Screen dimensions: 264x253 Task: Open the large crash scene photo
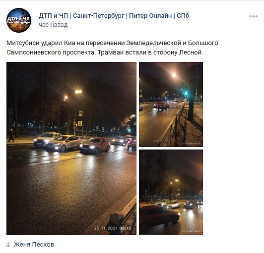[71, 149]
